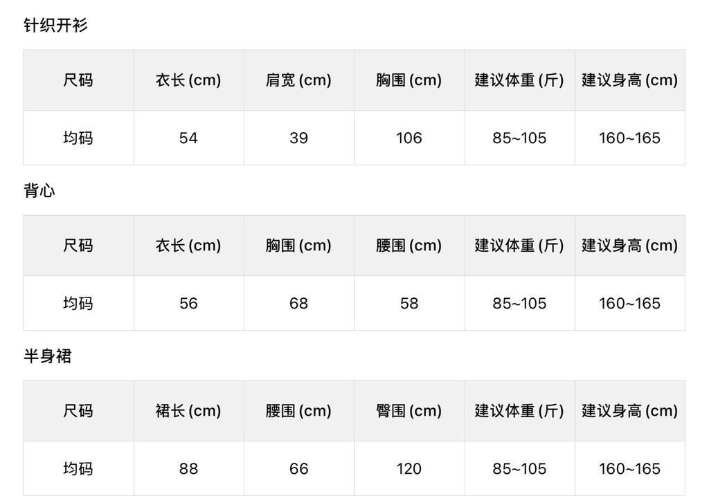Screen dimensions: 709x496
Task: Click the skirt length value 88
Action: pyautogui.click(x=188, y=469)
